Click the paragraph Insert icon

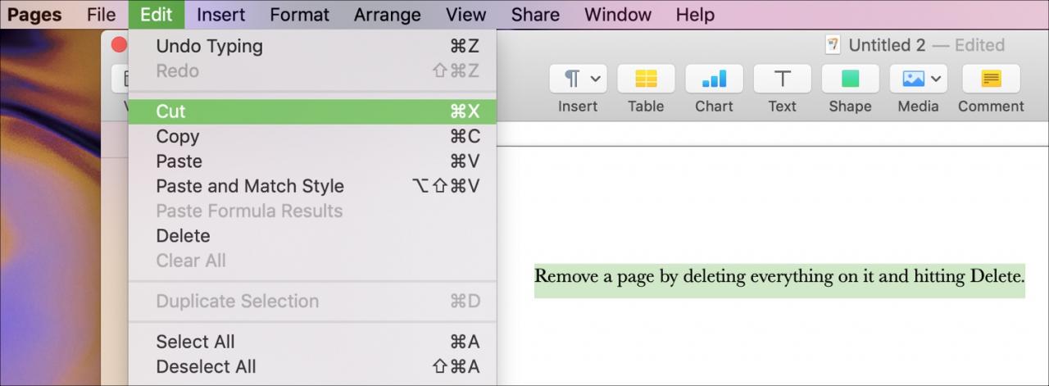(x=573, y=79)
